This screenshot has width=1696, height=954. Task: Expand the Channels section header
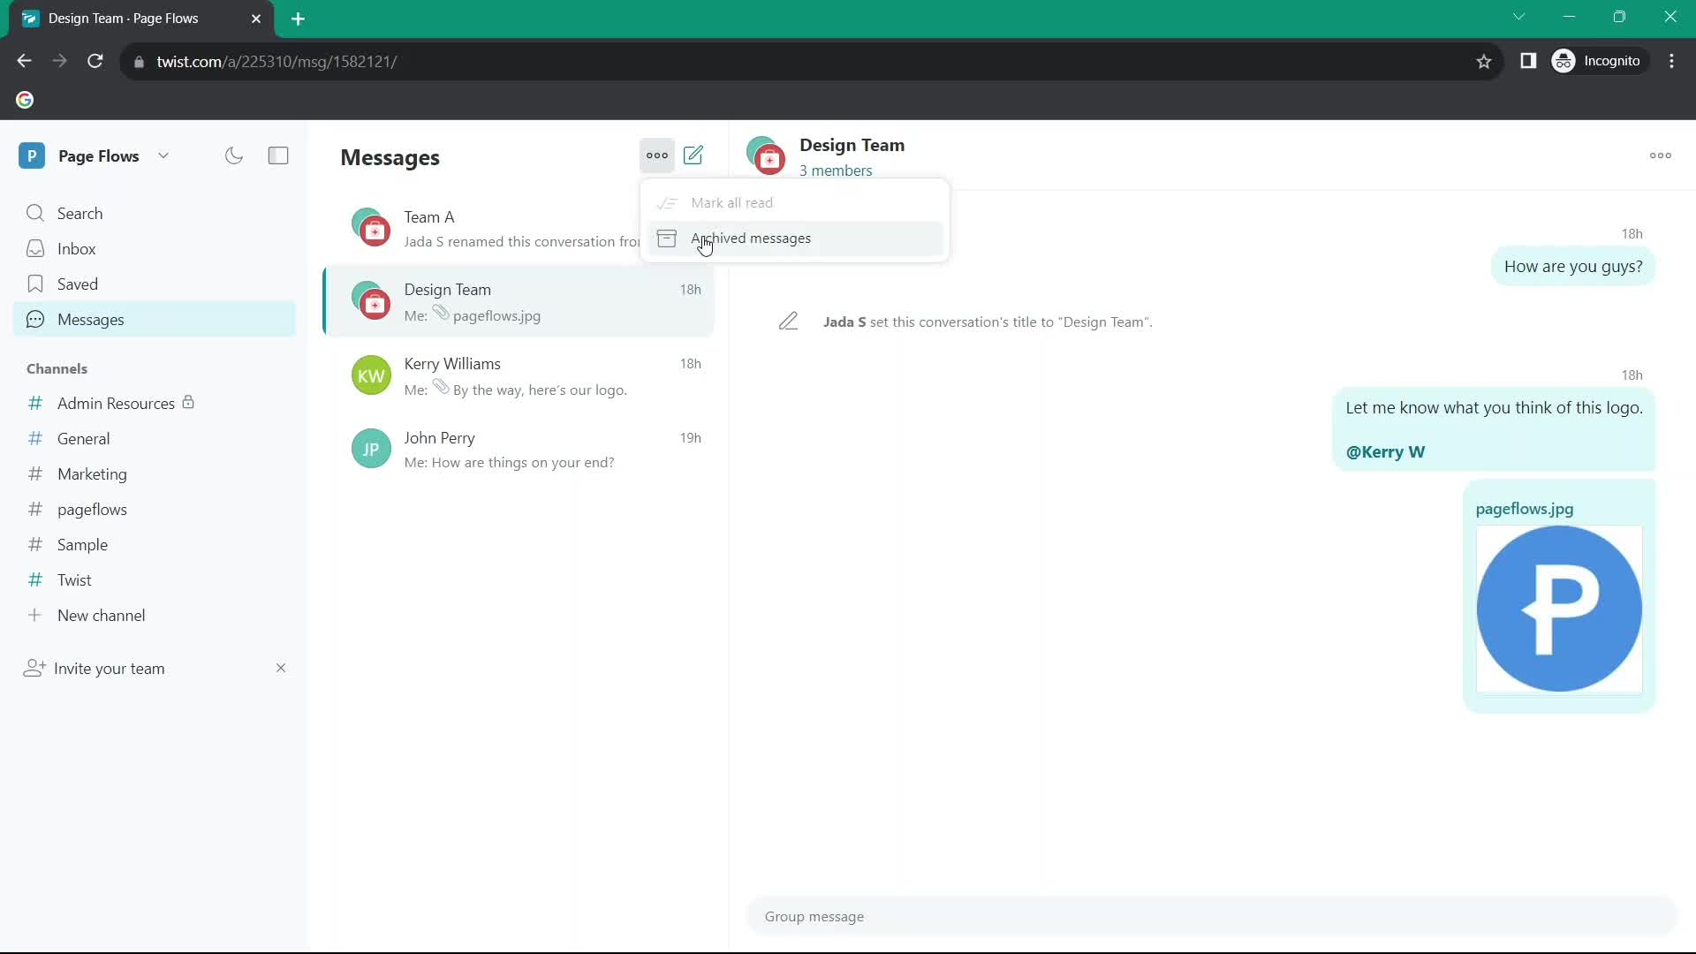click(55, 368)
